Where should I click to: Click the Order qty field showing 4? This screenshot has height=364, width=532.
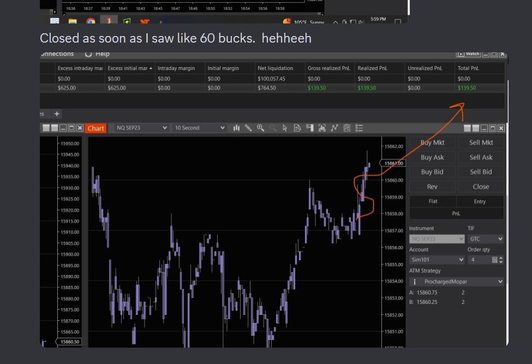(480, 260)
